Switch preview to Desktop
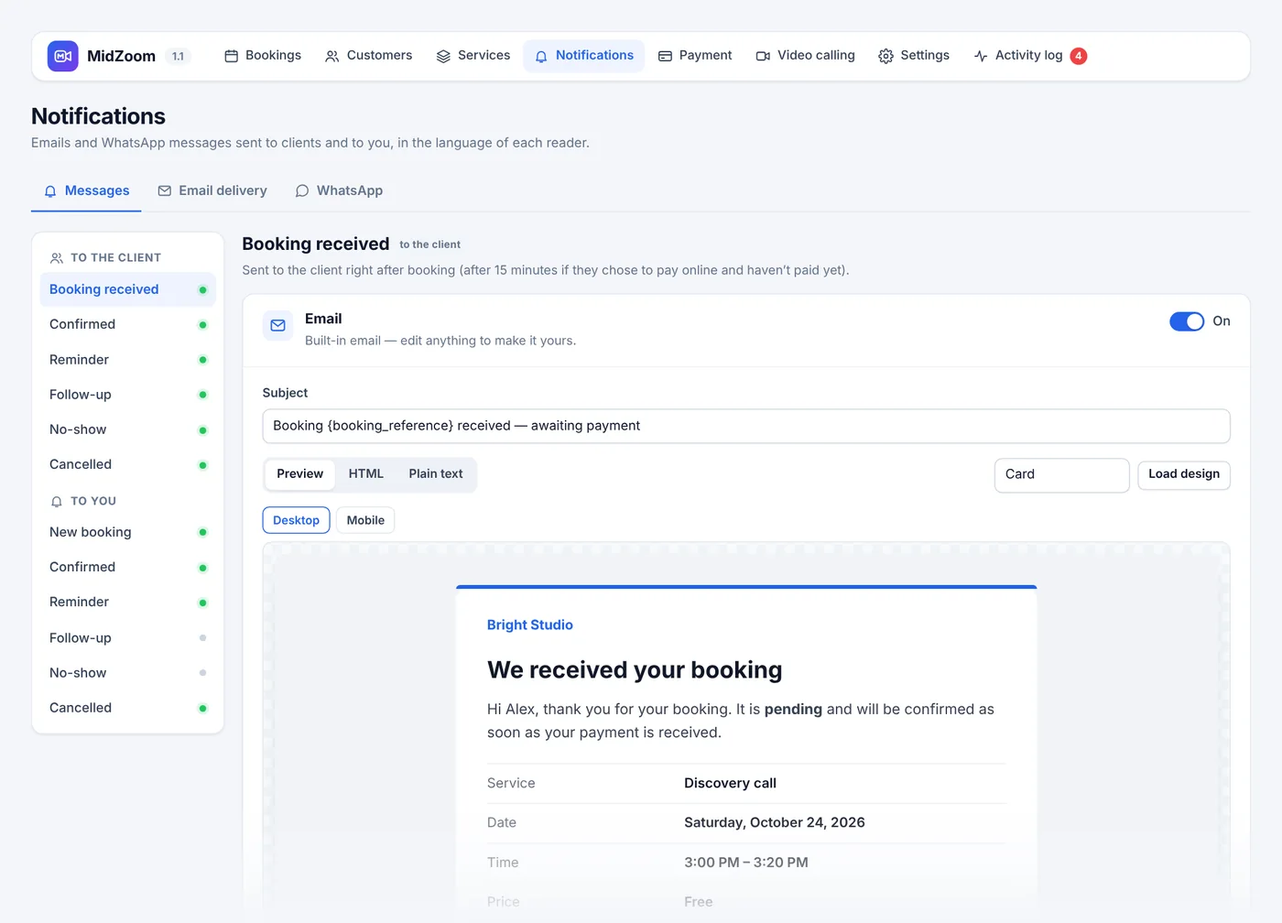 296,520
